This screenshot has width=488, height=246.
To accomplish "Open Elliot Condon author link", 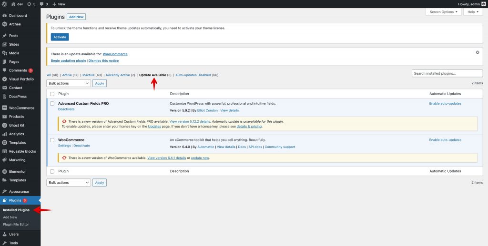I will point(207,110).
